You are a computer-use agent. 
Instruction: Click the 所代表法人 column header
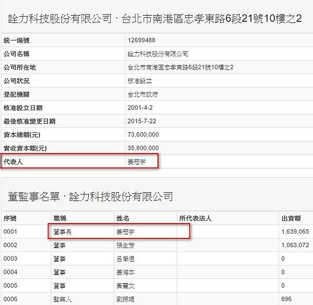(x=195, y=218)
